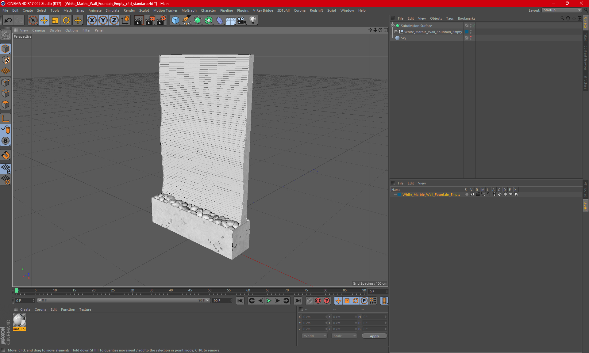Click the coordinate system icon
The height and width of the screenshot is (353, 589).
pos(125,21)
